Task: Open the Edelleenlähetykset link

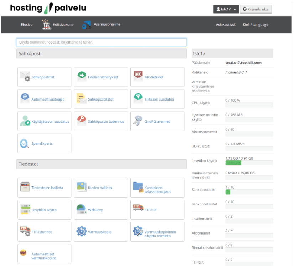Action: pyautogui.click(x=103, y=77)
